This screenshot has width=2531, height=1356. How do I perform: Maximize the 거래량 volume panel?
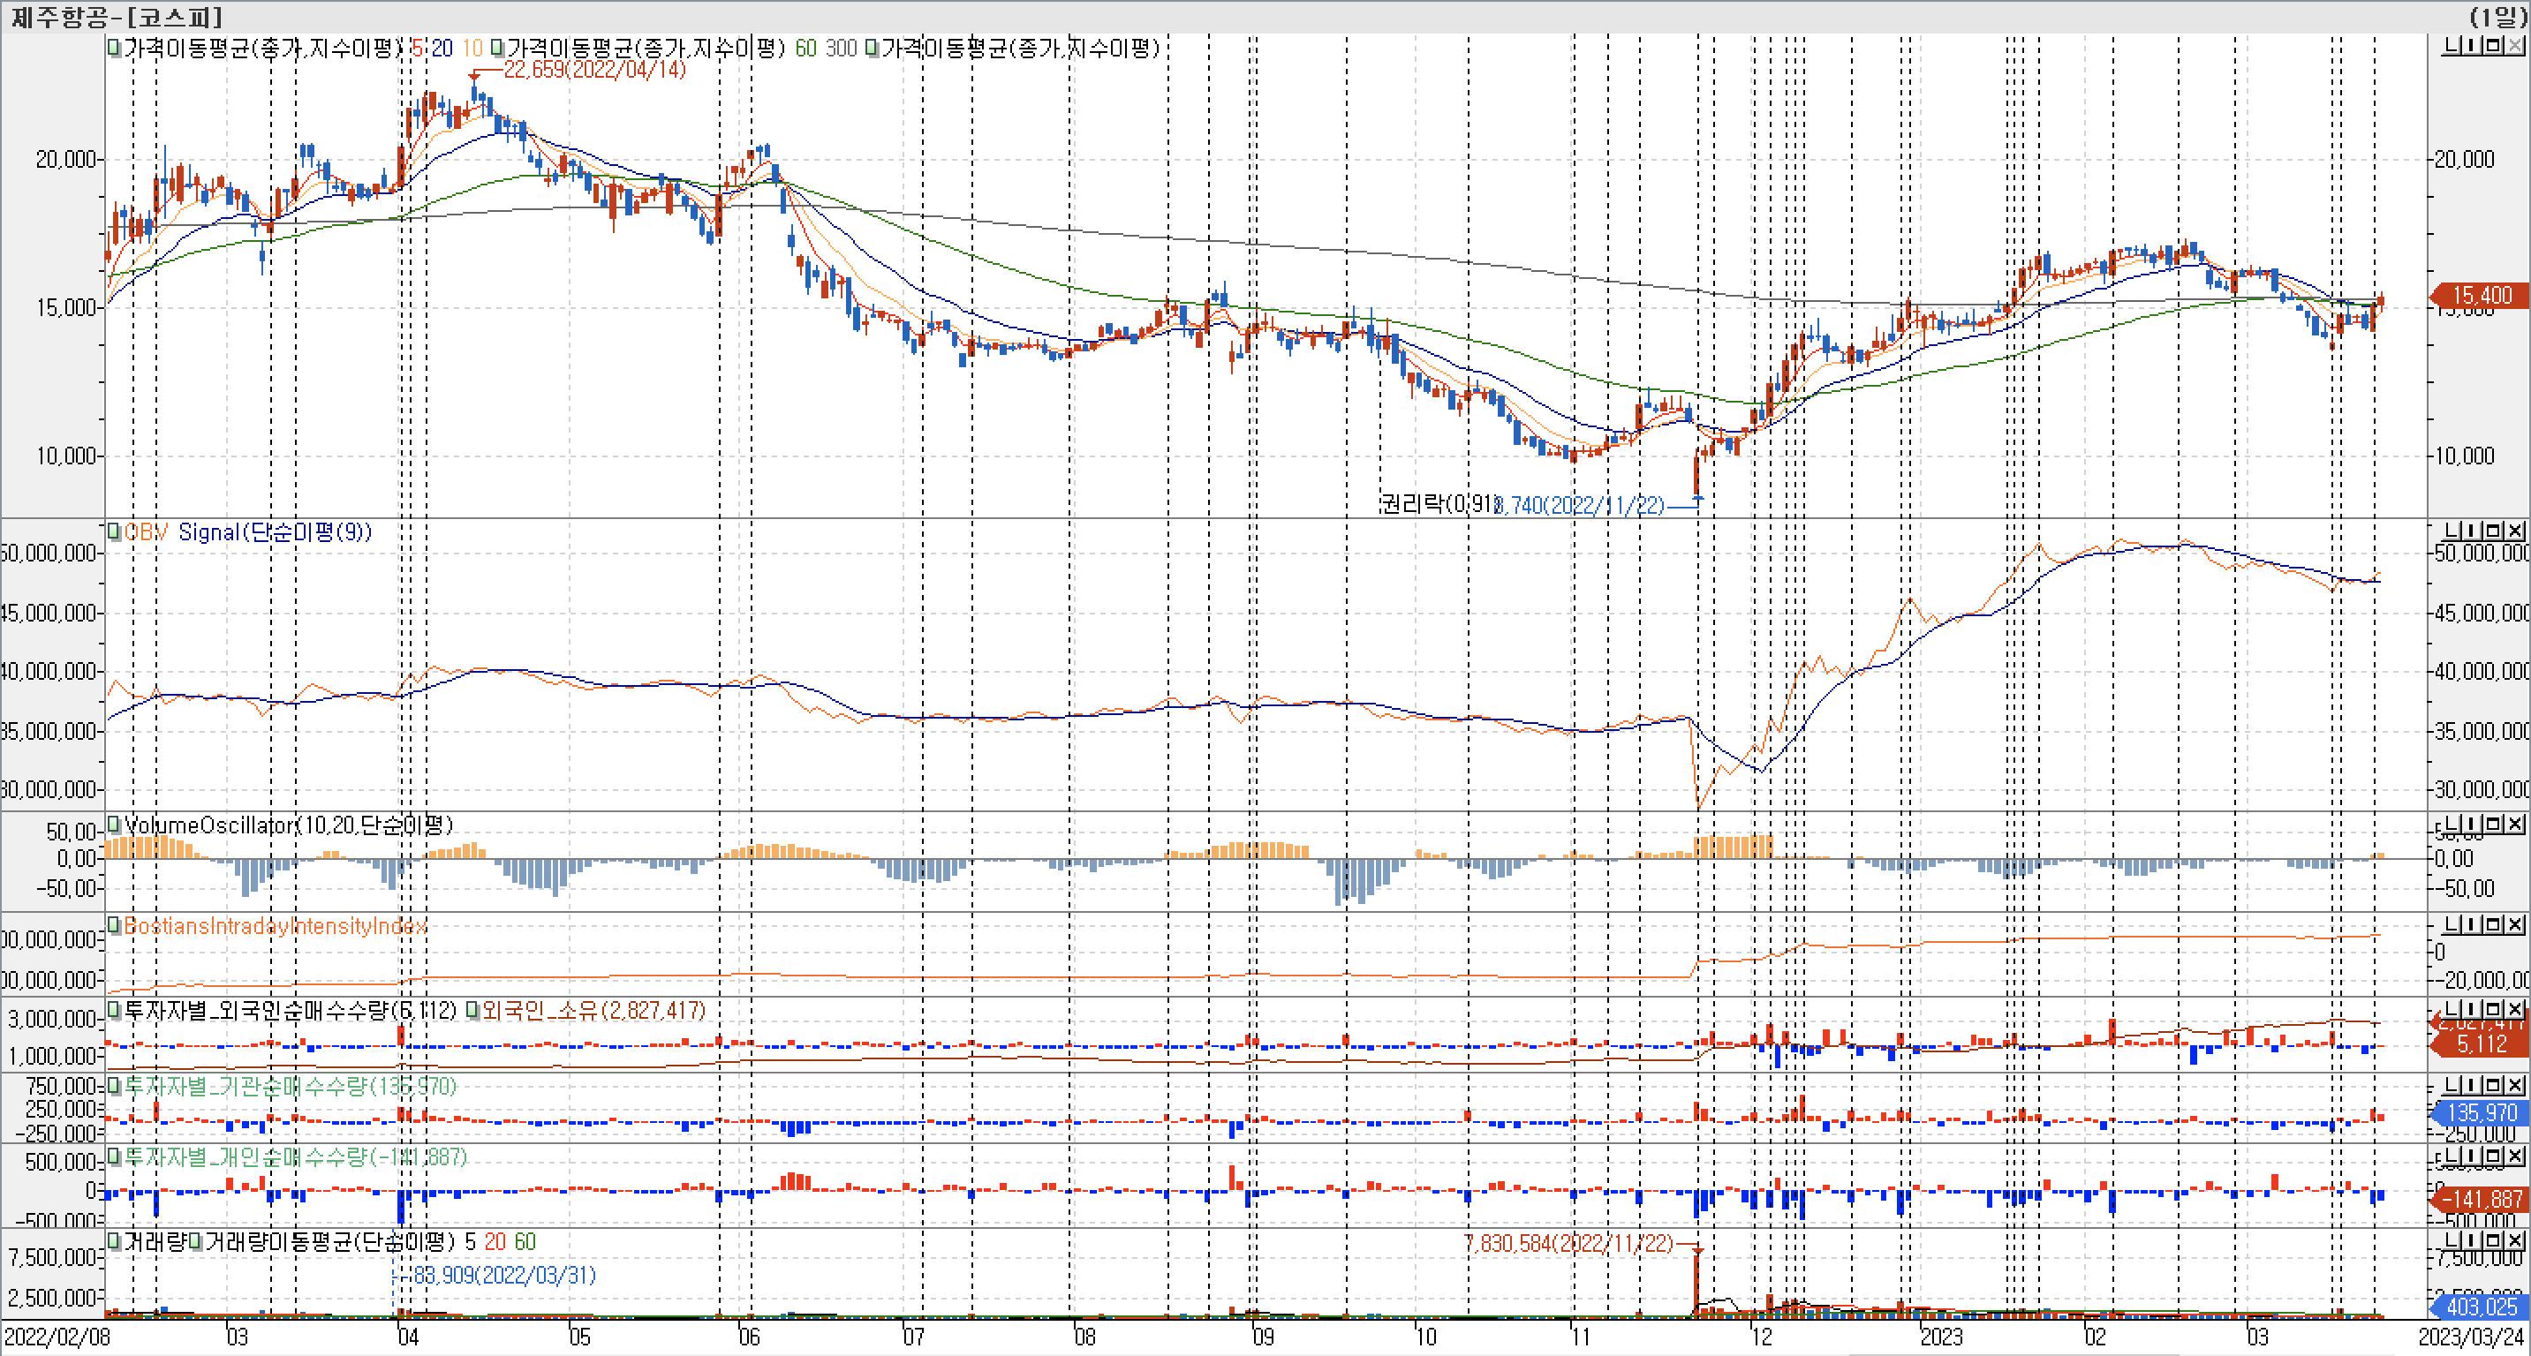coord(2496,1241)
